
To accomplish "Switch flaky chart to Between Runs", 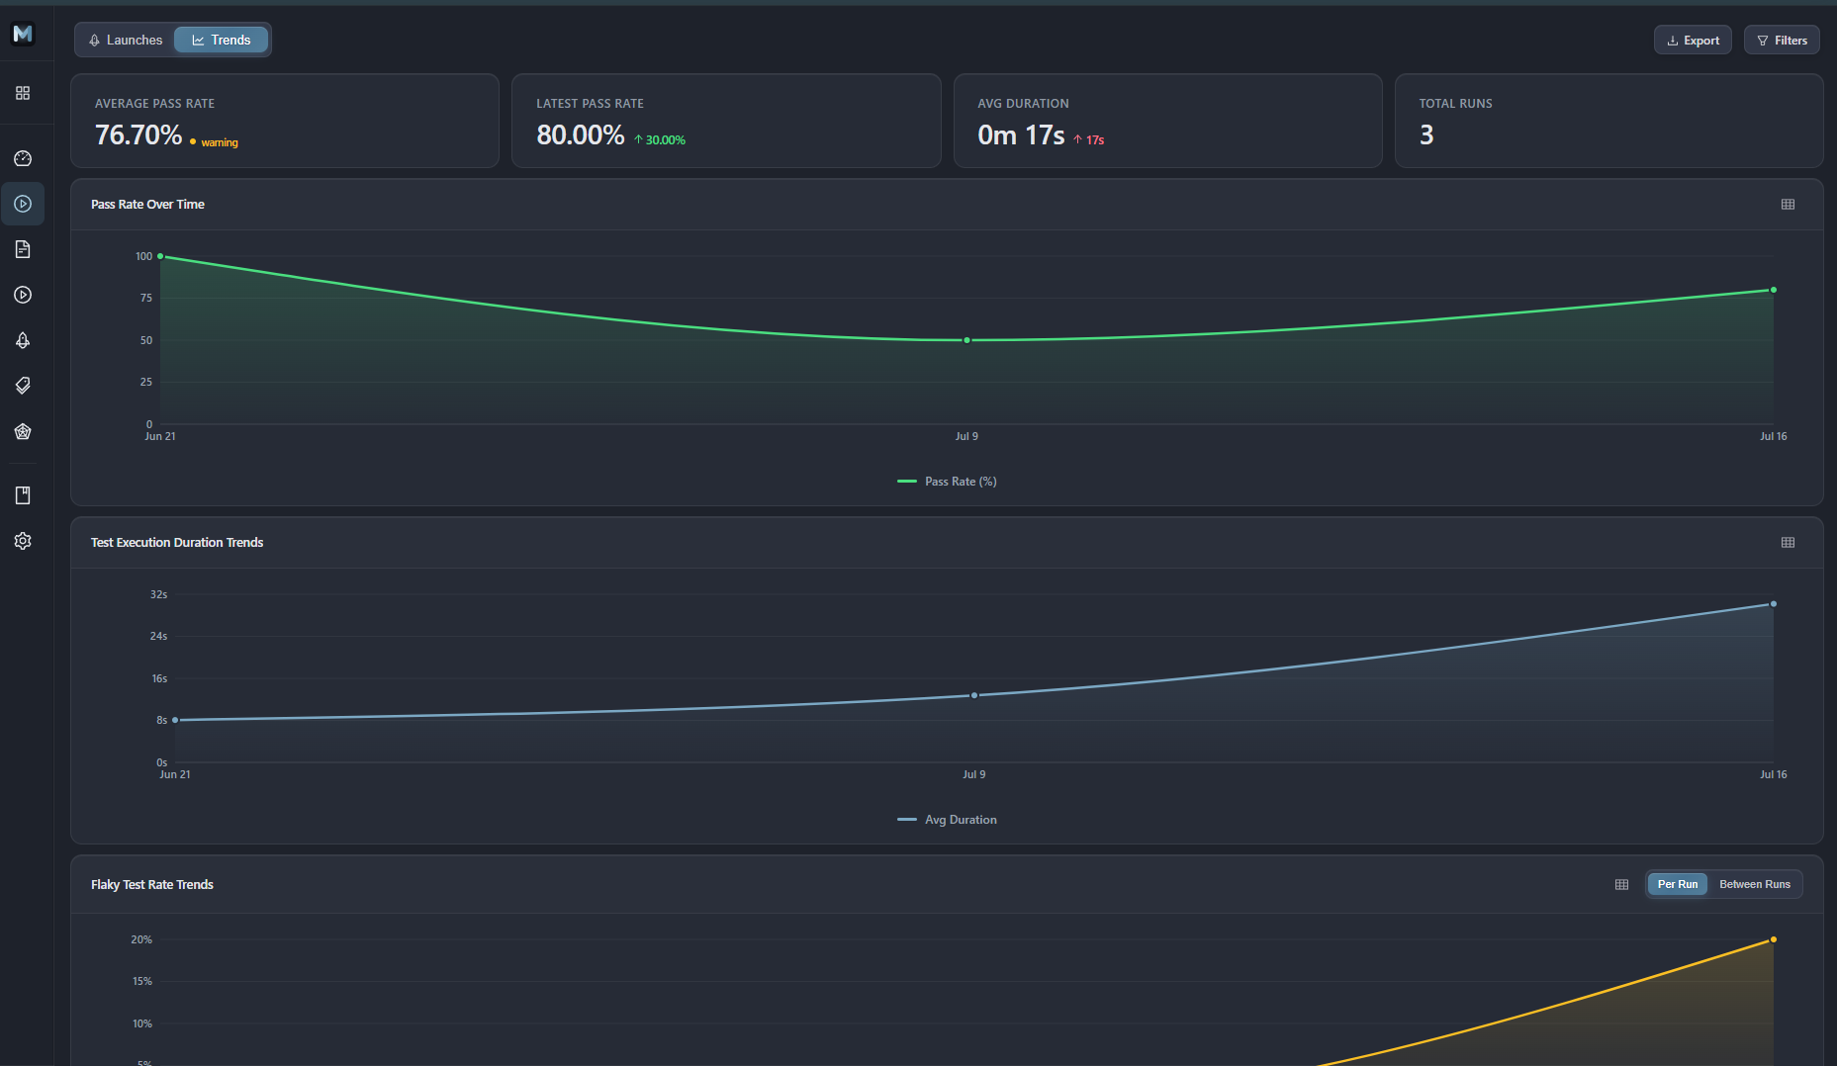I will click(x=1754, y=884).
